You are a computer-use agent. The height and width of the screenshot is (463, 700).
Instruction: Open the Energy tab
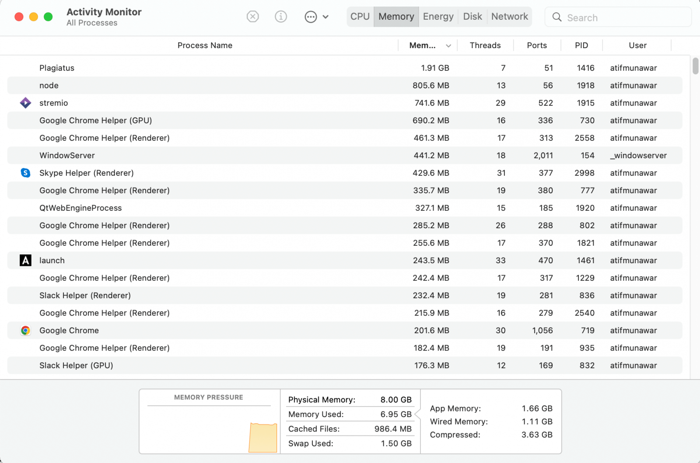coord(438,16)
